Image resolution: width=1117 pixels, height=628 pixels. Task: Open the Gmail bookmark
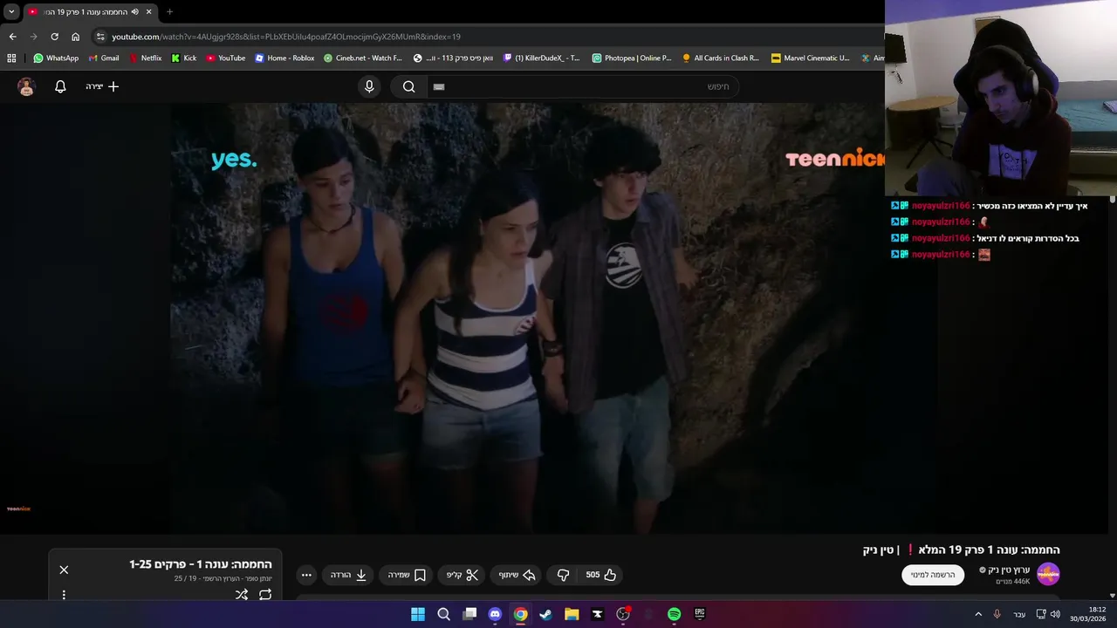pos(104,58)
